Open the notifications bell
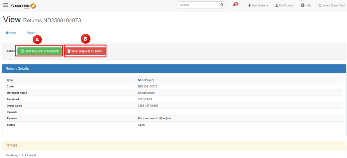 (234, 5)
